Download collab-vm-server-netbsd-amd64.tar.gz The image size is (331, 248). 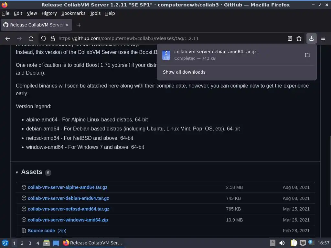pos(69,209)
